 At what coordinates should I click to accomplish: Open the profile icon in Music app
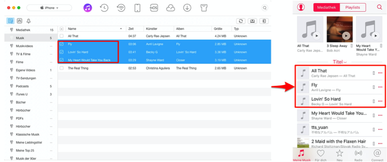point(301,7)
